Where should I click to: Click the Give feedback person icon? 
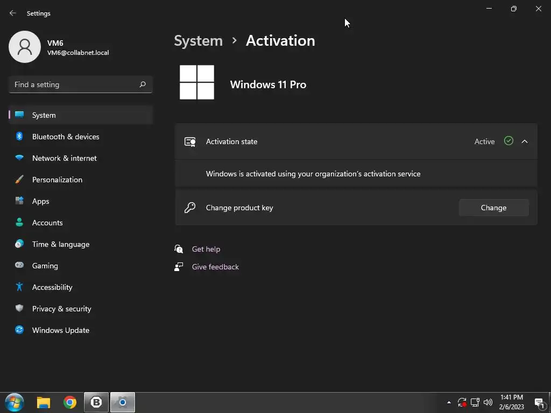coord(179,267)
